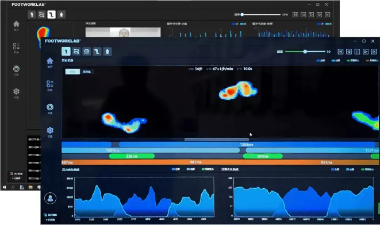Step back one frame in playback

[349, 52]
